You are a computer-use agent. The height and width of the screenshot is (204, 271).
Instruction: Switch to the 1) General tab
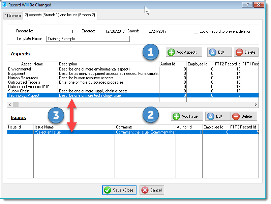pyautogui.click(x=13, y=15)
